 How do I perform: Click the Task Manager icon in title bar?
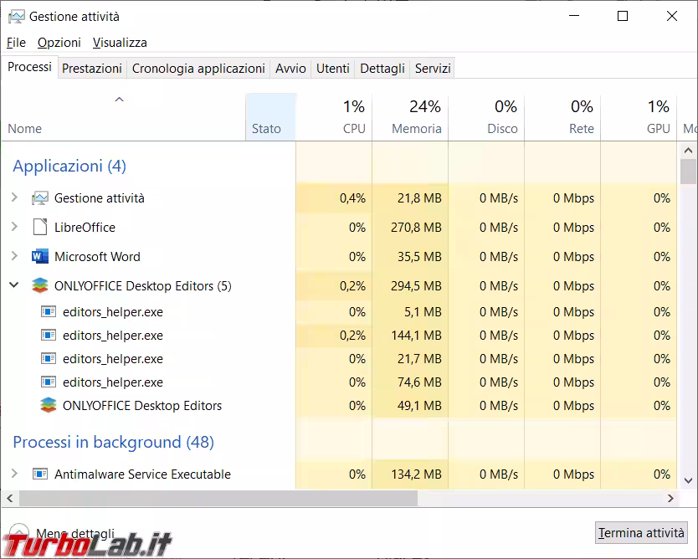[x=16, y=17]
